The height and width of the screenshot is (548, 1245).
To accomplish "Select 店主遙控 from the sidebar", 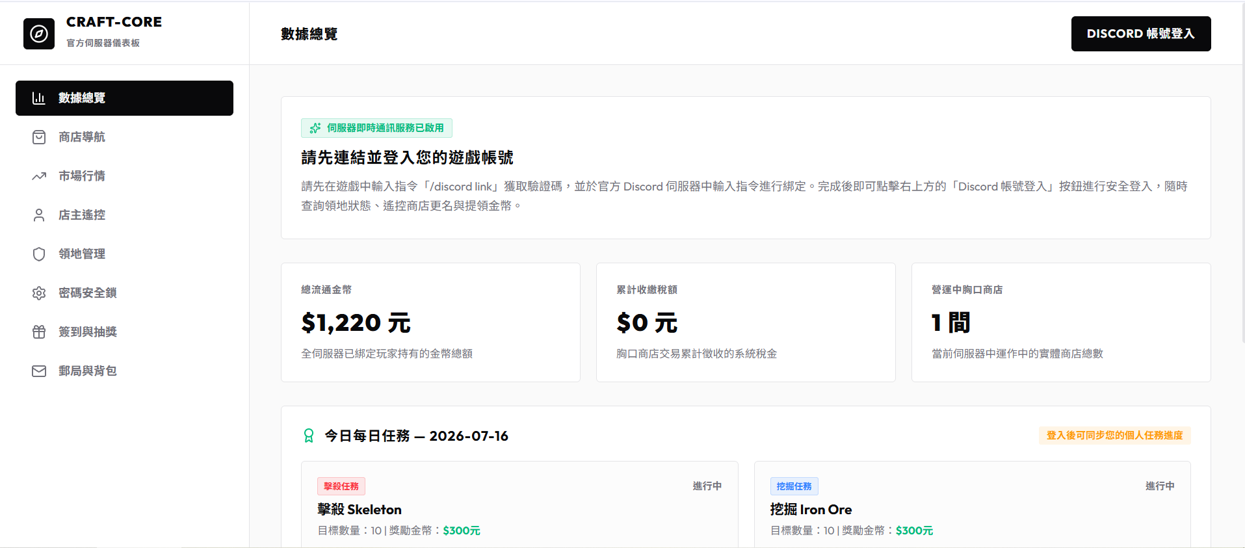I will point(124,215).
